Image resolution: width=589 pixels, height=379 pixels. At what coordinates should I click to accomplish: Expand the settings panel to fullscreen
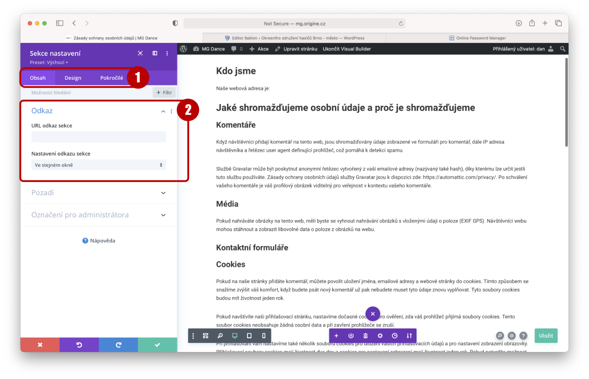[x=140, y=53]
